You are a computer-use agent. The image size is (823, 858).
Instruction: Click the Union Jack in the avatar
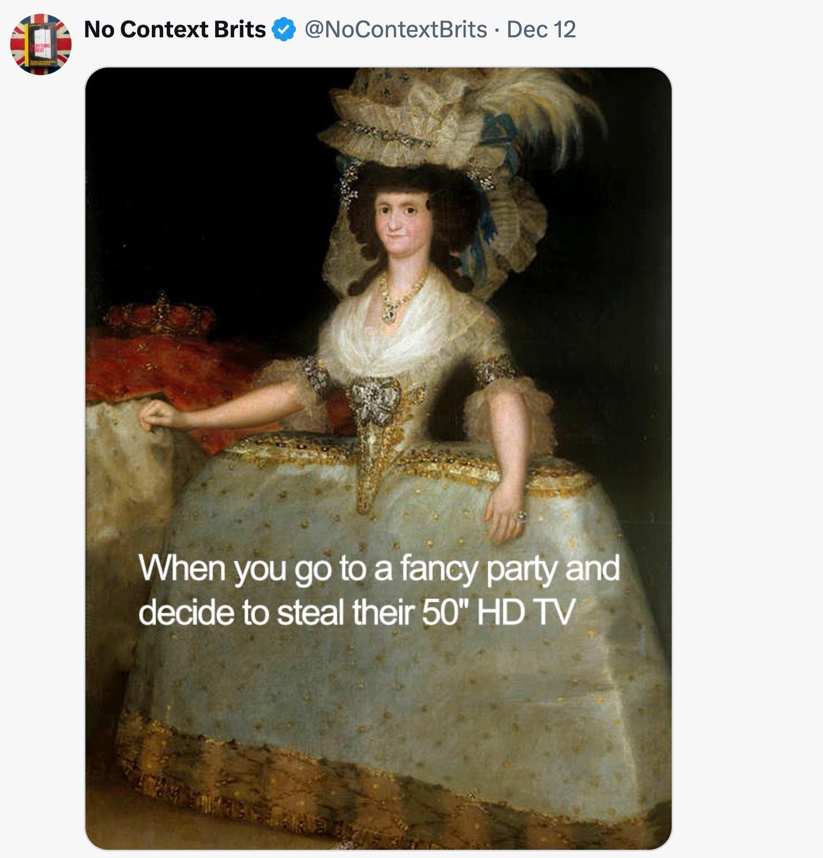(41, 44)
